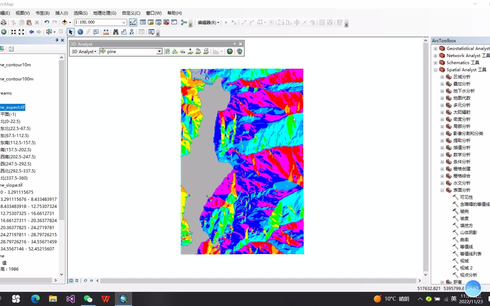Open the plne layer dropdown
This screenshot has height=306, width=490.
click(160, 51)
